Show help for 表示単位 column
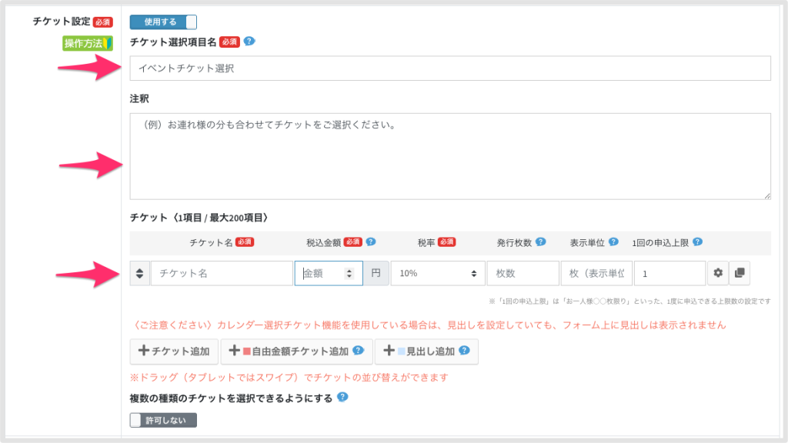The image size is (788, 443). pos(613,242)
